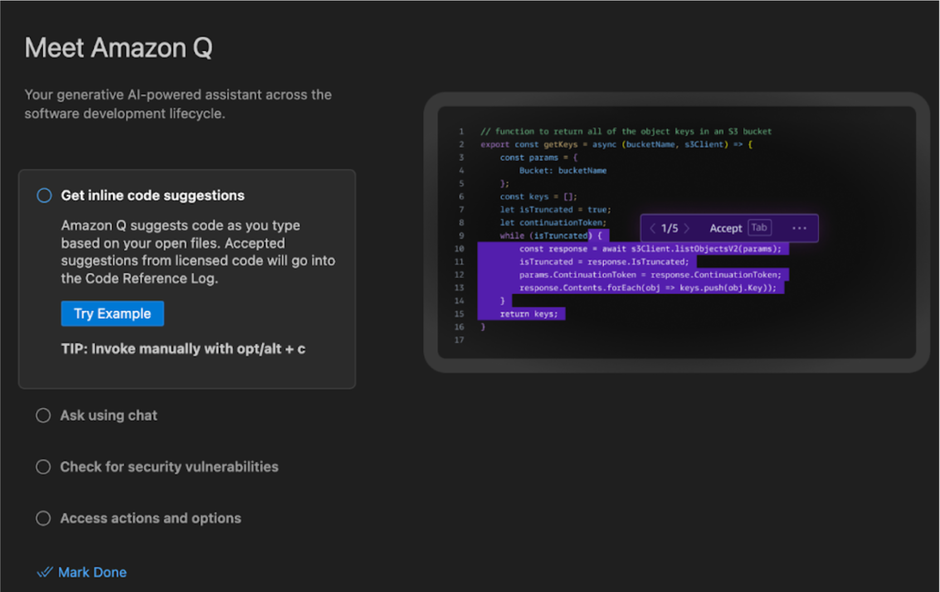Select Check for security vulnerabilities option
This screenshot has width=940, height=592.
[43, 467]
